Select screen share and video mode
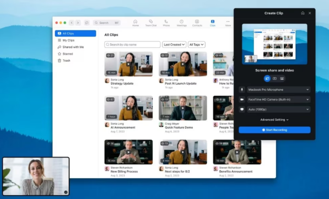Screen dimensions: 329x199 [267, 78]
